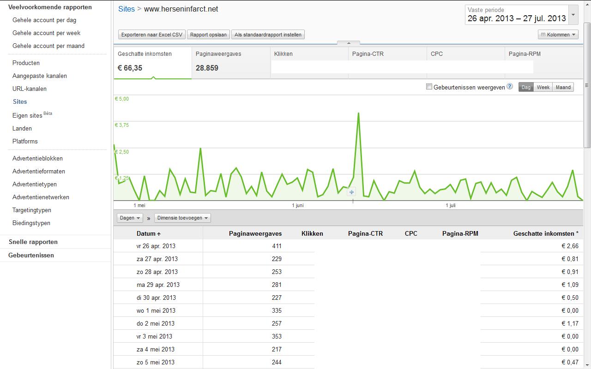Open Gehele account per maand report
Viewport: 591px width, 369px height.
tap(48, 46)
